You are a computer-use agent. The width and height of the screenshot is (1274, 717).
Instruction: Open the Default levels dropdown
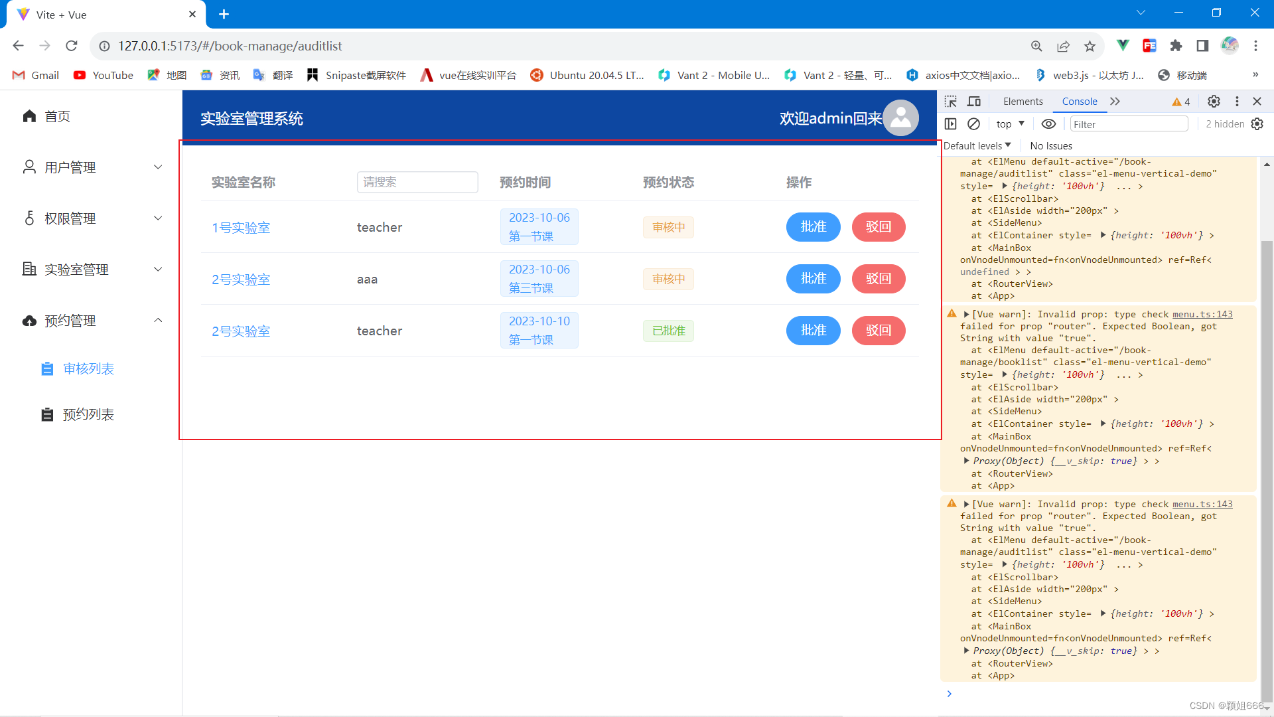[x=977, y=146]
